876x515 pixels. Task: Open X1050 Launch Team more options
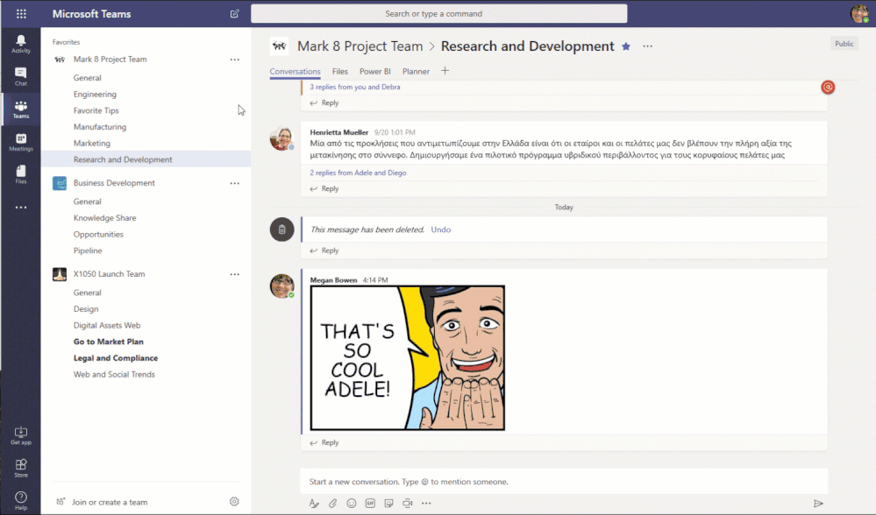pyautogui.click(x=235, y=274)
